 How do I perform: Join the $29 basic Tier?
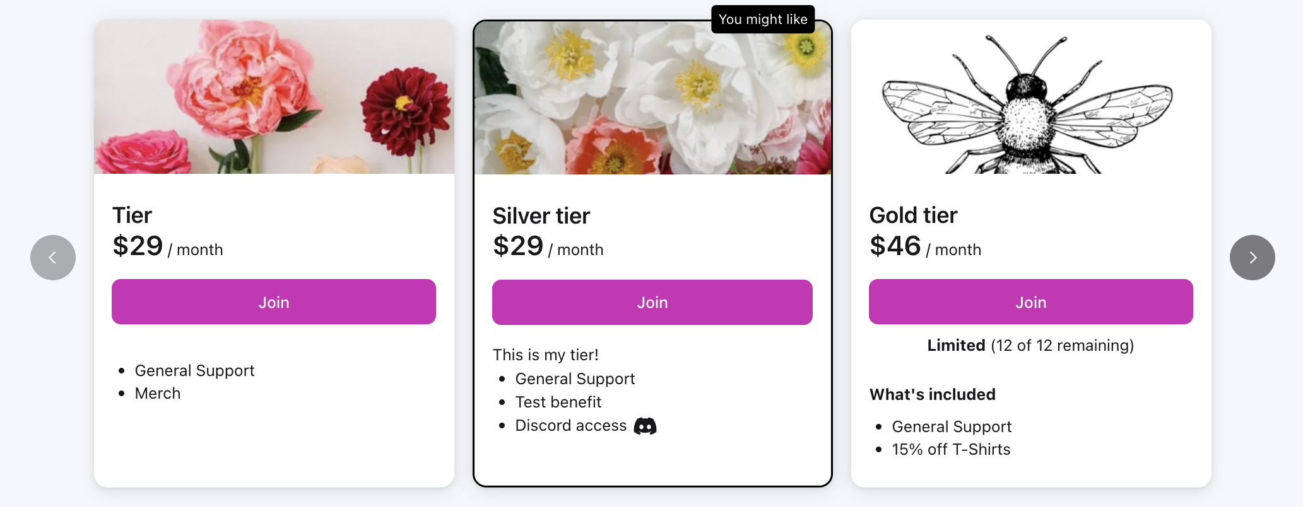(273, 302)
